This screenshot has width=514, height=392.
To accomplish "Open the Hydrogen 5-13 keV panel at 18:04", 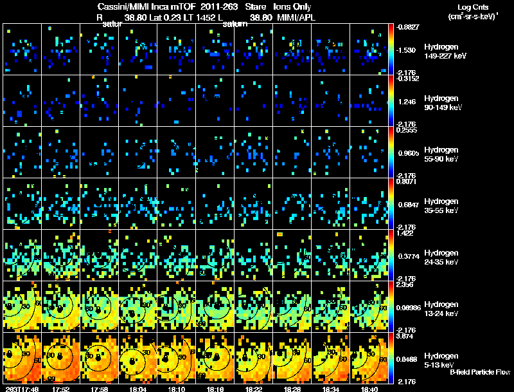I will pos(138,359).
